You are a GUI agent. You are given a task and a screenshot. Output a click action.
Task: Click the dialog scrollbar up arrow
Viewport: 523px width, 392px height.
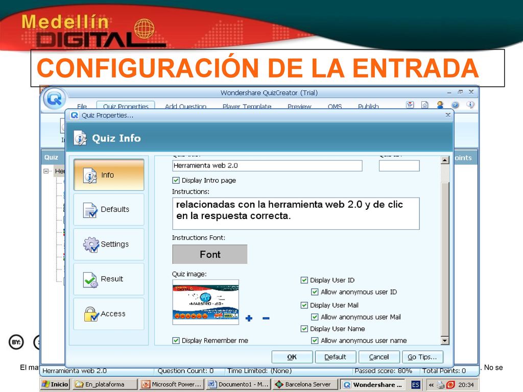[x=445, y=160]
